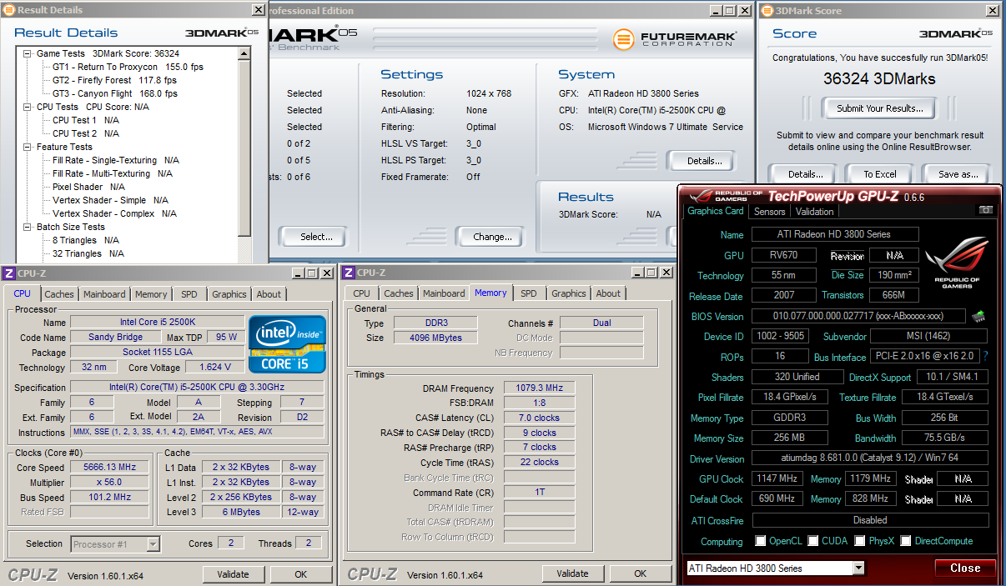The image size is (1006, 586).
Task: Click the red Close button in GPU-Z
Action: [965, 568]
